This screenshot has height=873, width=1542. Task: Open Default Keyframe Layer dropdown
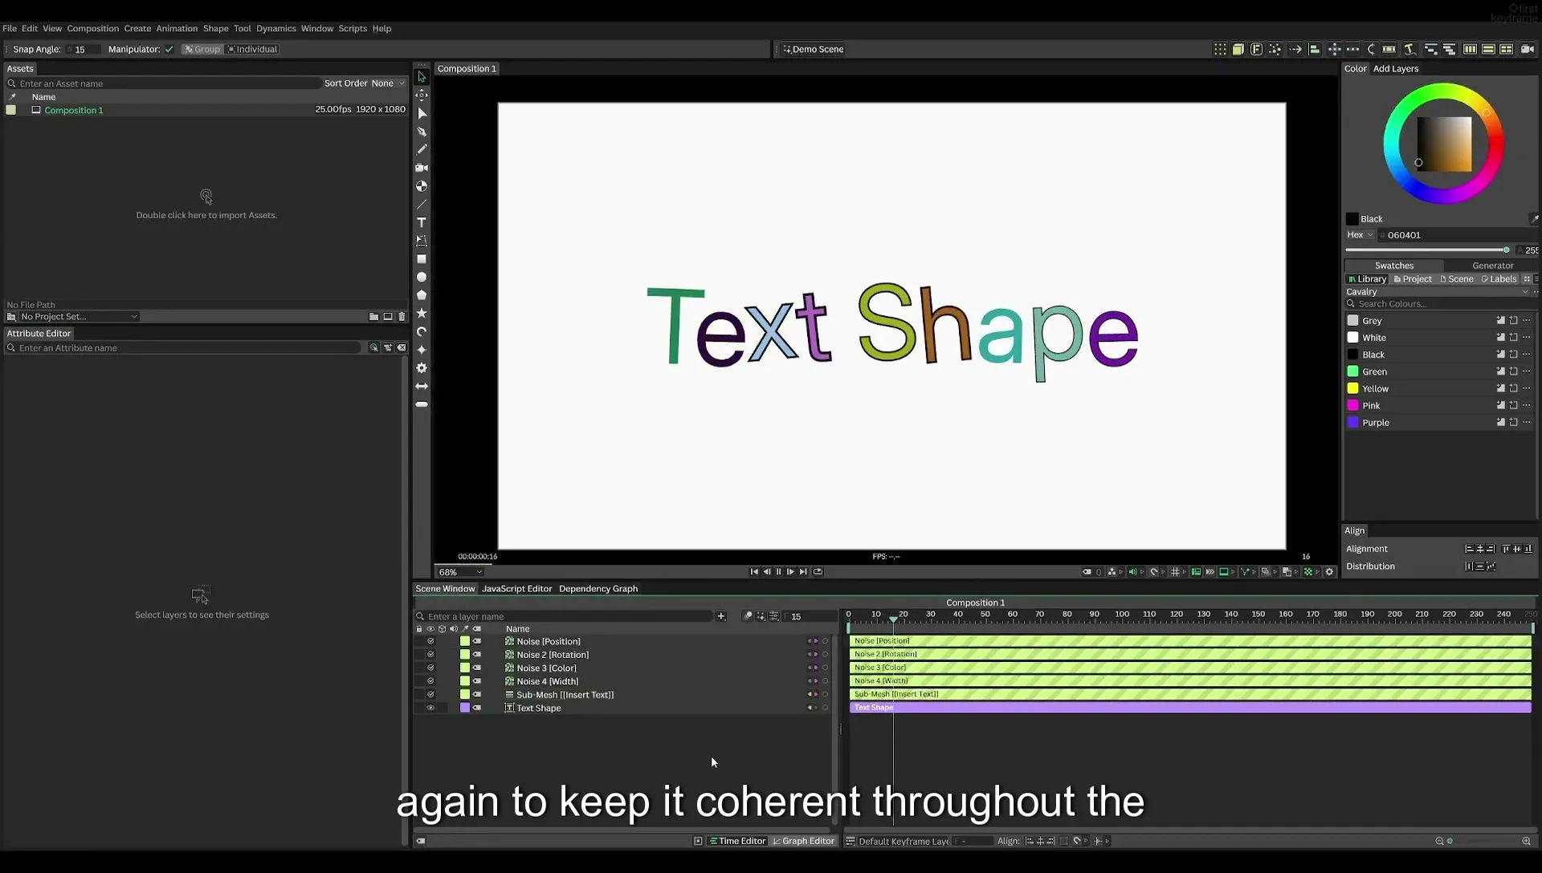tap(904, 841)
